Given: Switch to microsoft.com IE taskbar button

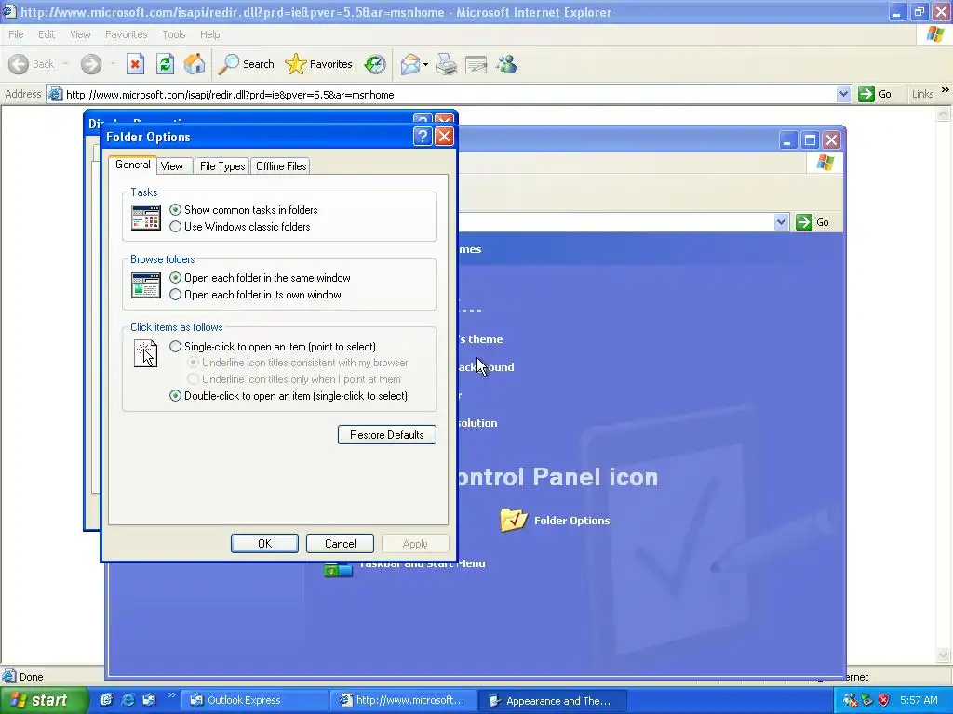Looking at the screenshot, I should 404,701.
